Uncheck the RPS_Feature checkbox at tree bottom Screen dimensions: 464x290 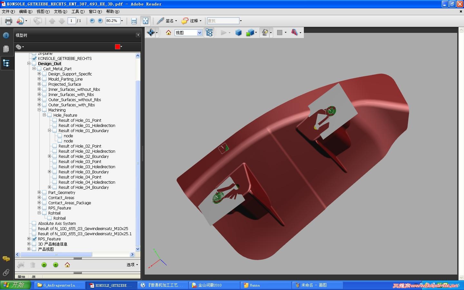[x=34, y=239]
